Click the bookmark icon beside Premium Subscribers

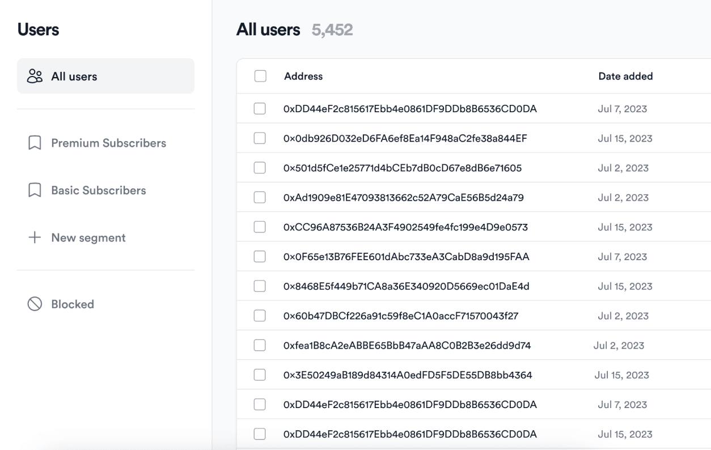pyautogui.click(x=33, y=143)
